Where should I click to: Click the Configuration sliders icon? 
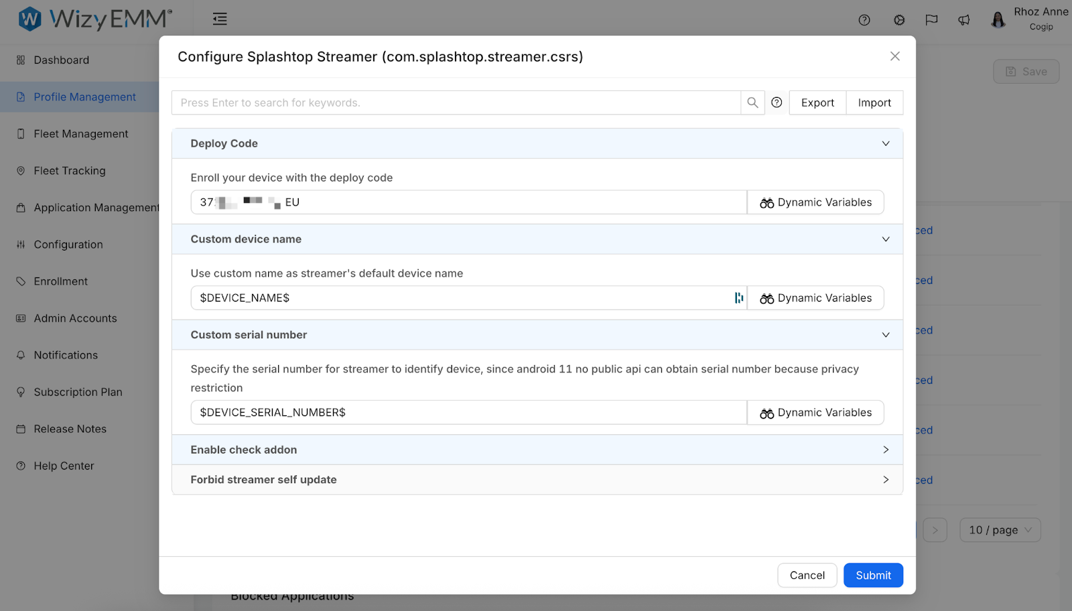tap(21, 245)
